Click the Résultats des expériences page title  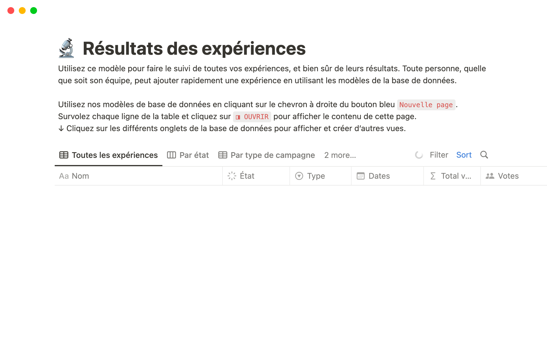pyautogui.click(x=194, y=48)
